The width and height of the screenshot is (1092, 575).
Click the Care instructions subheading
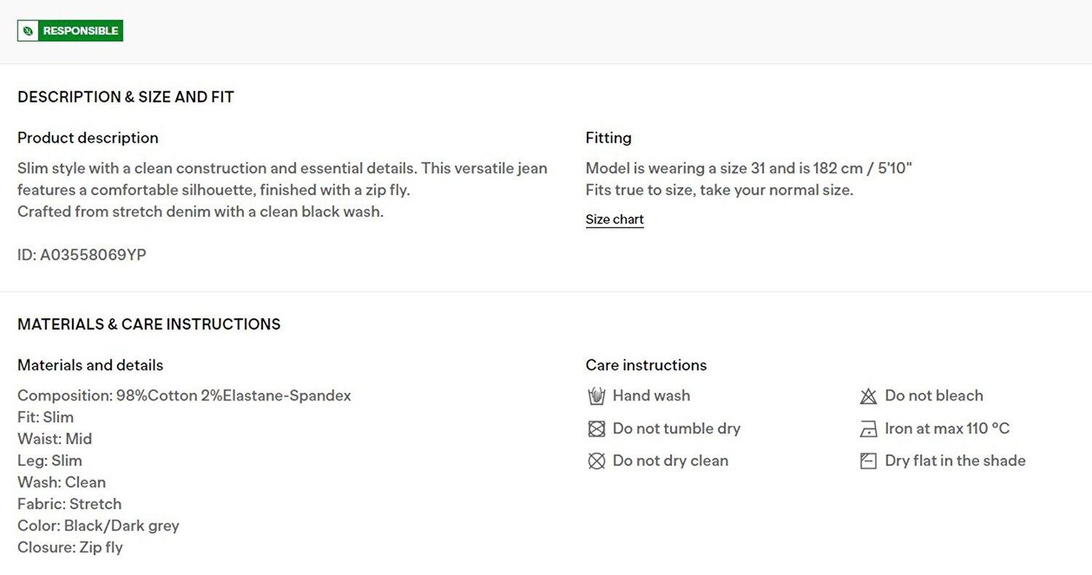click(646, 365)
